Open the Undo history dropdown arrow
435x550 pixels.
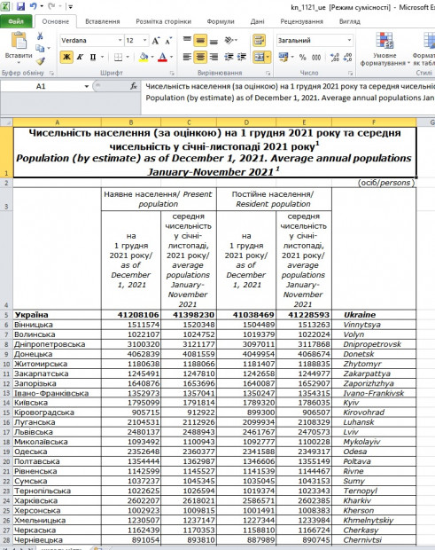[42, 7]
